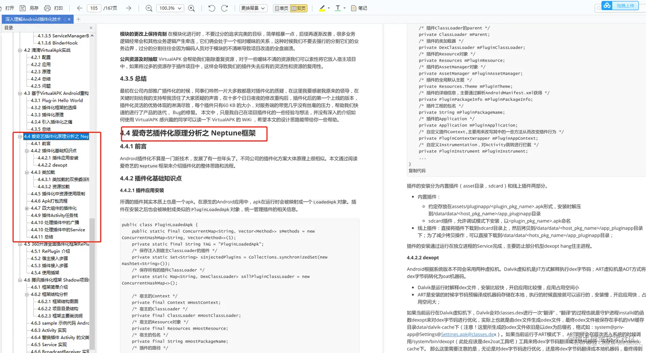Viewport: 646px width, 353px height.
Task: Click 复制代码 below the code block
Action: [417, 171]
